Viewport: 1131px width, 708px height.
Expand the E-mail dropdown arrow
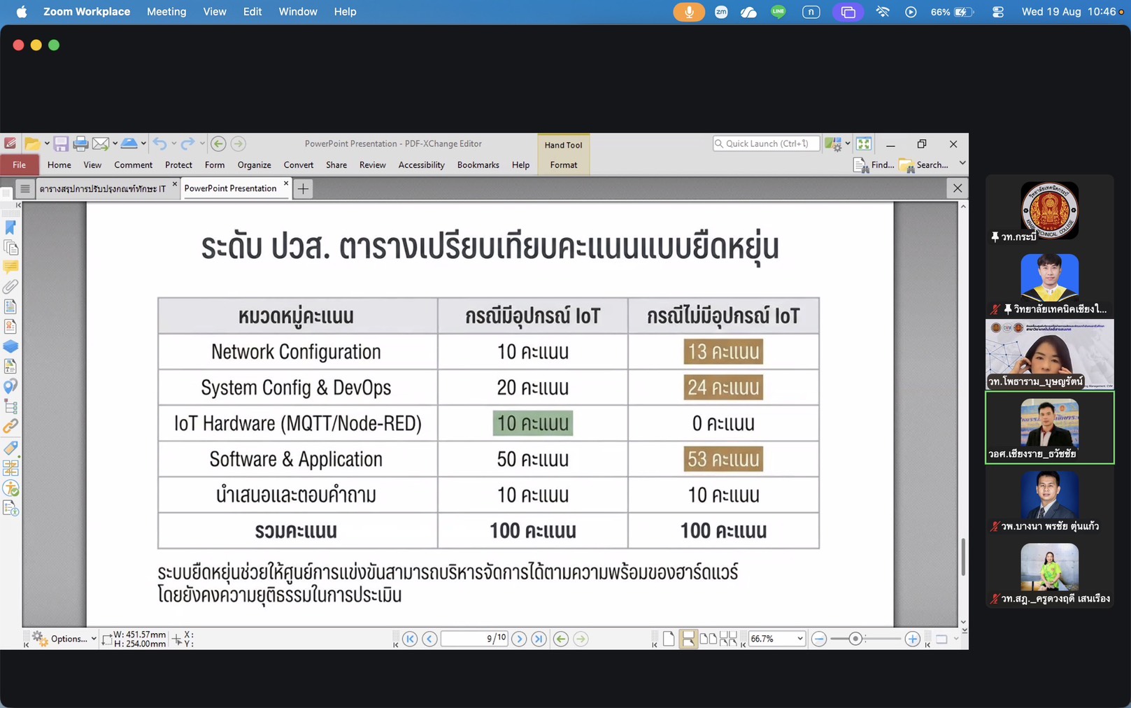pos(115,144)
